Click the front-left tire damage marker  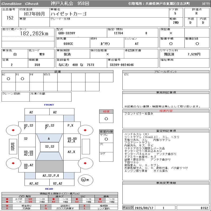[13, 130]
